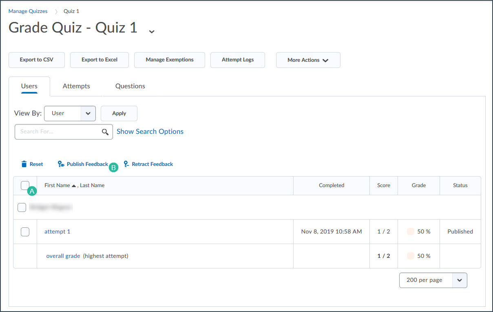This screenshot has height=312, width=493.
Task: Check the checkbox next to attempt 1
Action: (x=25, y=231)
